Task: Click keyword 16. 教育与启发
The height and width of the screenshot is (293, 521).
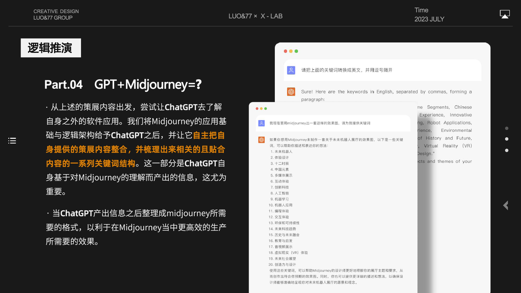Action: [x=280, y=241]
